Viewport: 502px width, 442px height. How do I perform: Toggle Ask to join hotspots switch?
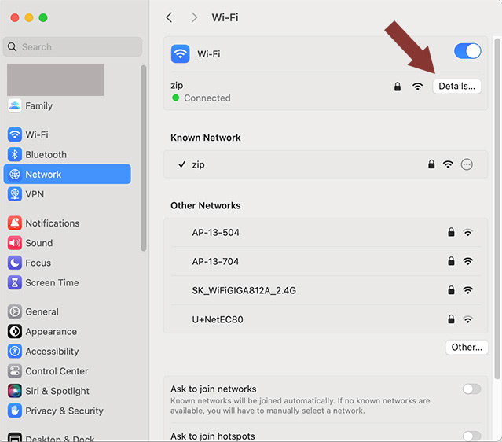point(471,436)
